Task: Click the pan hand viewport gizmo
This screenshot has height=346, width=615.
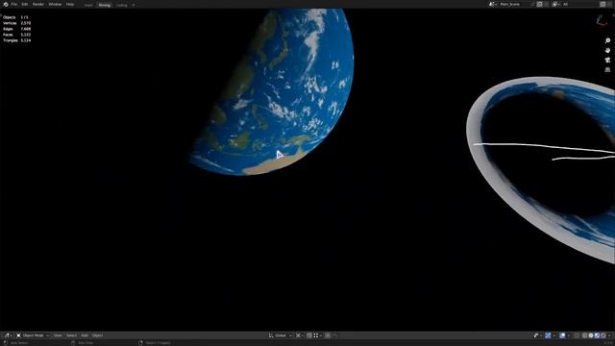Action: (x=607, y=51)
